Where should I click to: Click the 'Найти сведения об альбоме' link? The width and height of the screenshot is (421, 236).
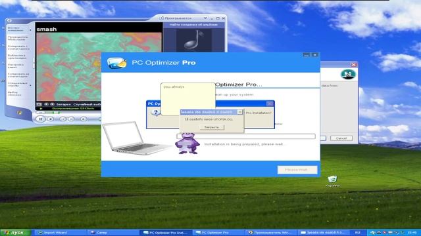click(193, 25)
